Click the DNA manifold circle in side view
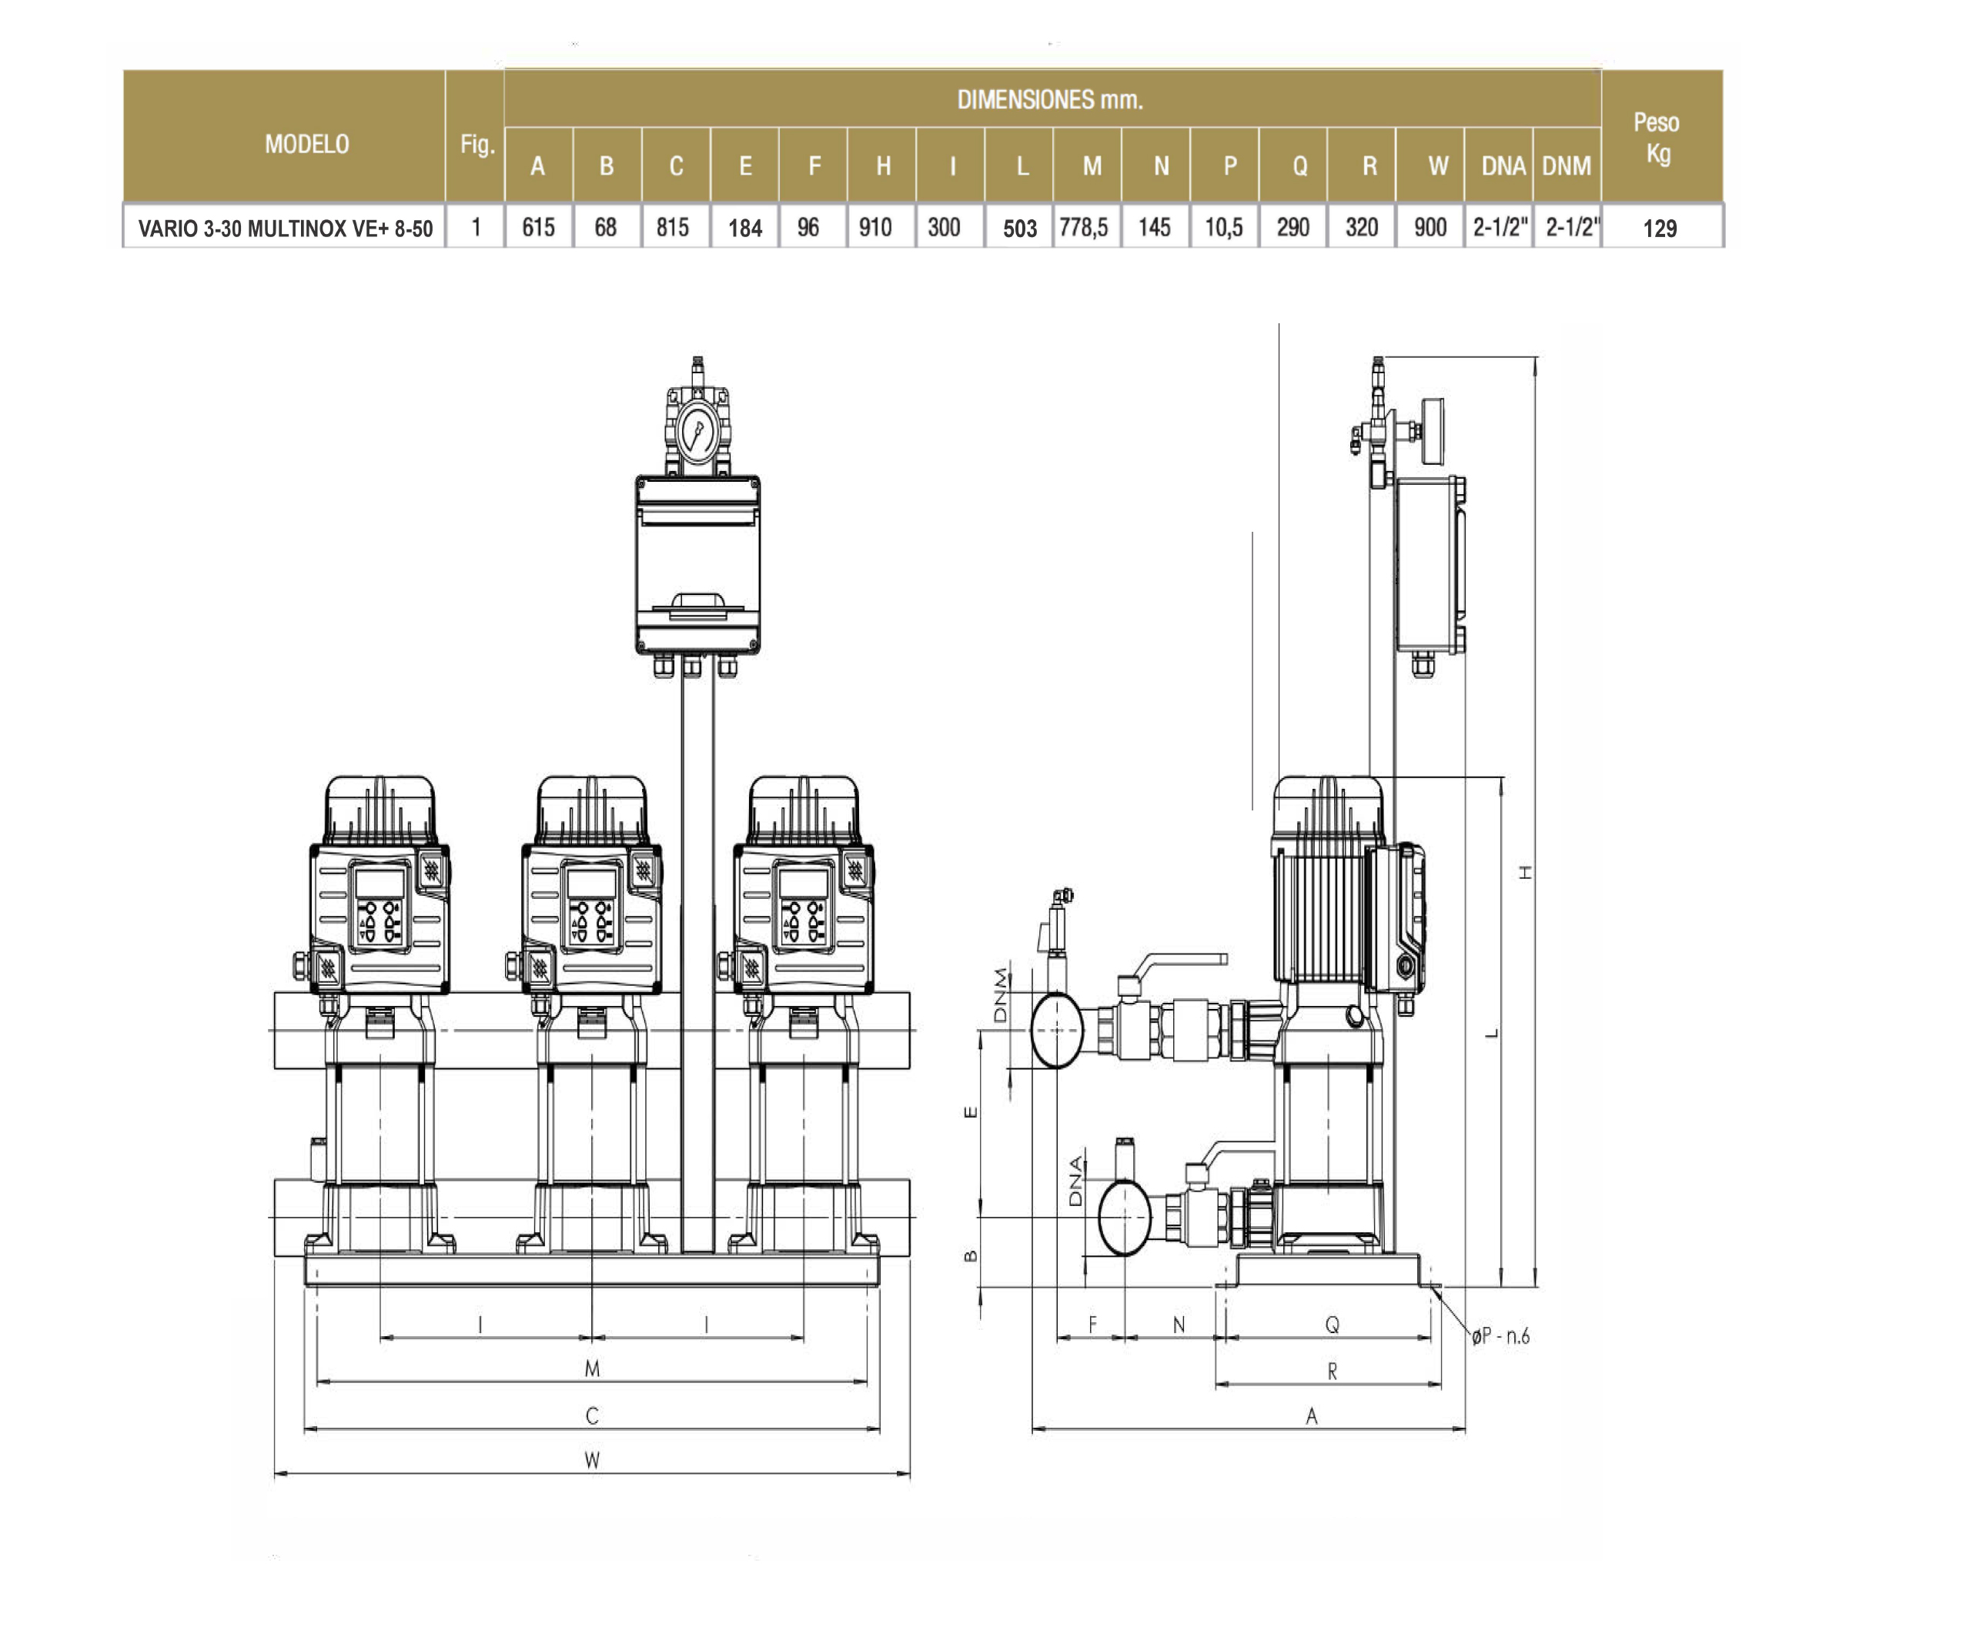The image size is (1963, 1644). 1124,1217
